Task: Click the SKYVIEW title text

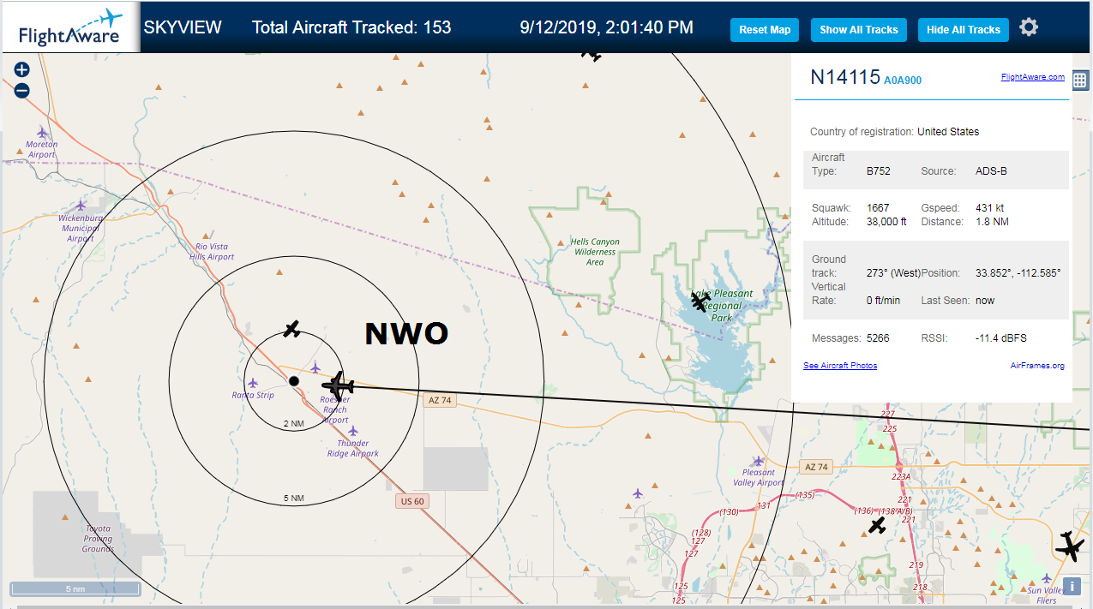Action: (x=183, y=27)
